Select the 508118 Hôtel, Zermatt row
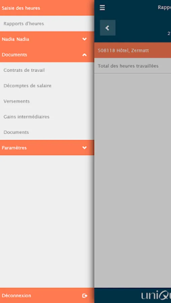 133,50
